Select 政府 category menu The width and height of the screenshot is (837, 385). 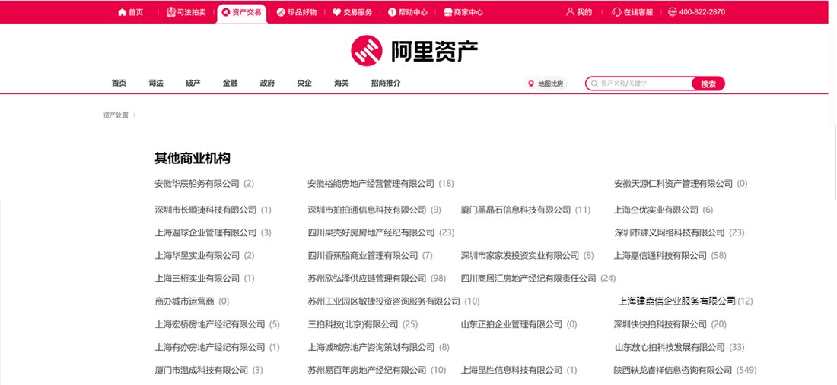point(267,83)
